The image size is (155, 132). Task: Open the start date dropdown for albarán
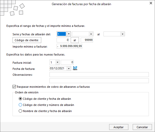tap(91, 34)
